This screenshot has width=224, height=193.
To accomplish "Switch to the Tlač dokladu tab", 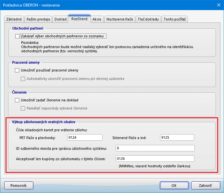I will click(148, 19).
